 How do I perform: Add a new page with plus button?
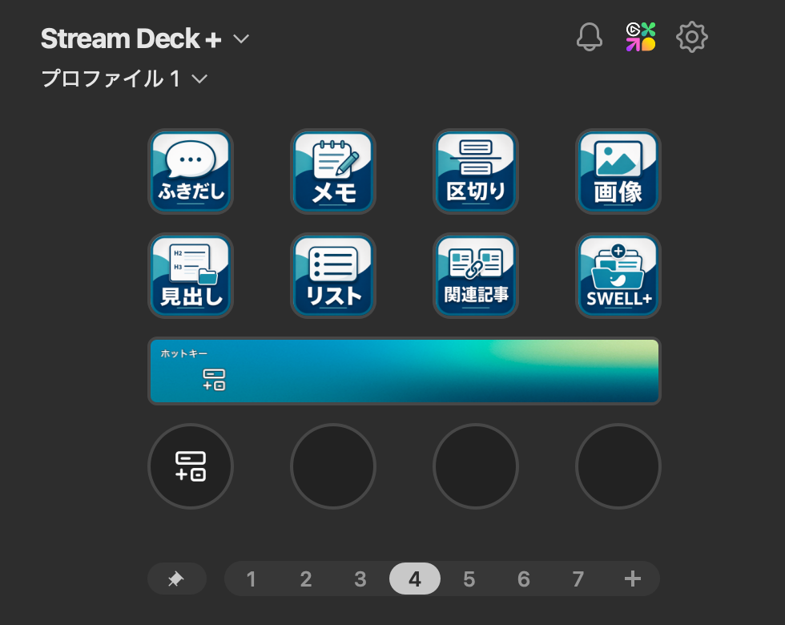tap(633, 579)
